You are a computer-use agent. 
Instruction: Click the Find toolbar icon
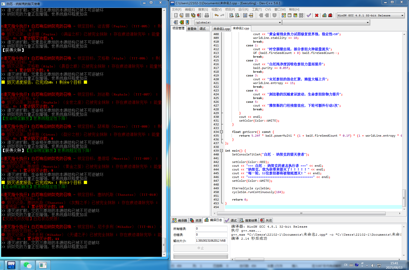click(x=232, y=15)
